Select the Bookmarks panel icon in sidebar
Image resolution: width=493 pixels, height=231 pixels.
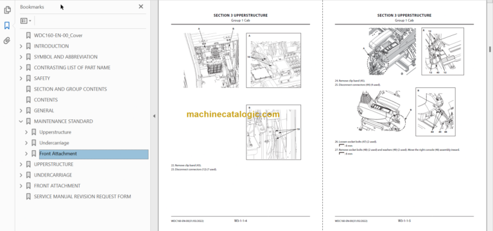click(7, 26)
